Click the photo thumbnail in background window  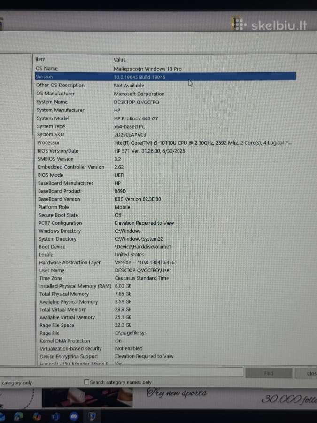[87, 397]
